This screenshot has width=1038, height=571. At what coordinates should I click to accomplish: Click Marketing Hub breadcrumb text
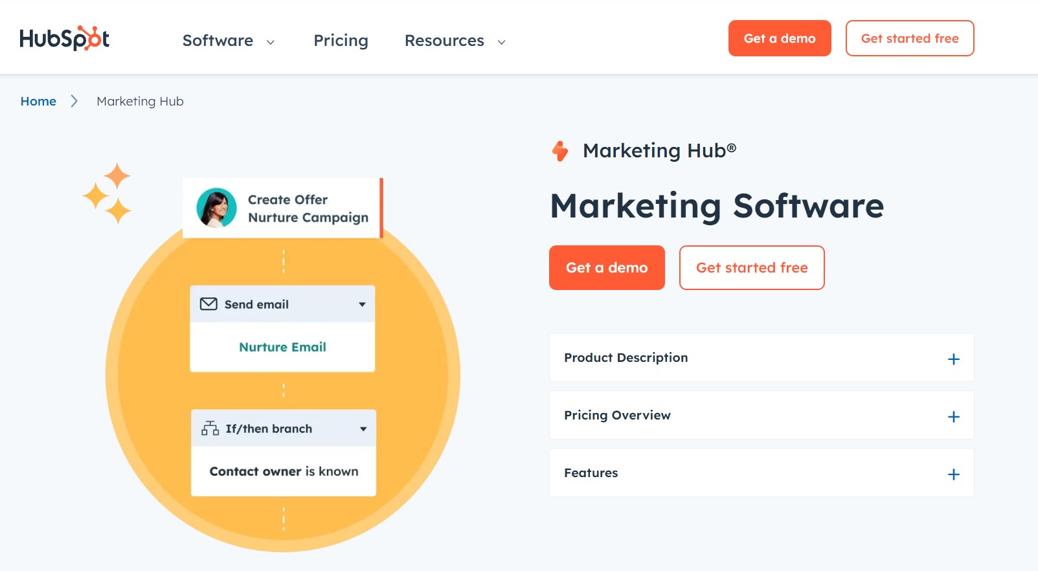(140, 101)
